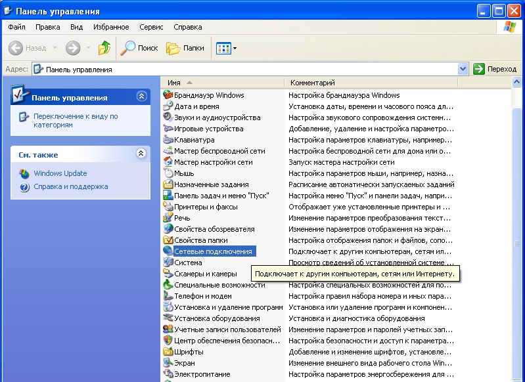Image resolution: width=525 pixels, height=382 pixels.
Task: Sort by the Имя column header
Action: pyautogui.click(x=223, y=83)
